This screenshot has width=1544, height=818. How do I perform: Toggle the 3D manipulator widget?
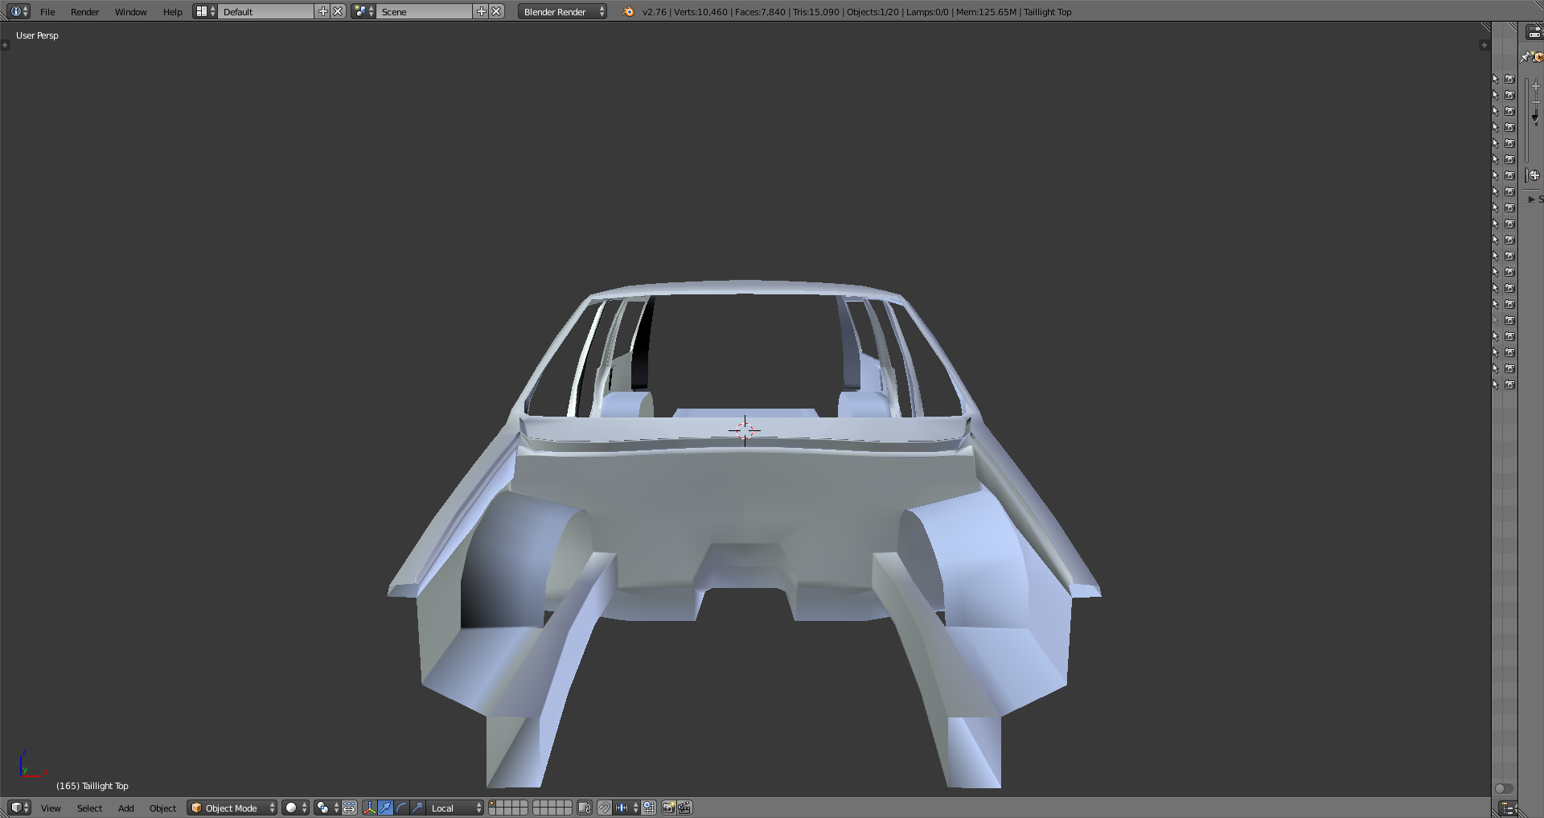(x=370, y=808)
